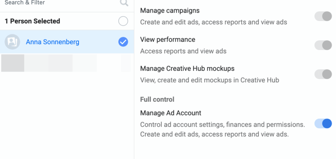Click Anna Sonnenberg's profile avatar icon

click(x=12, y=41)
